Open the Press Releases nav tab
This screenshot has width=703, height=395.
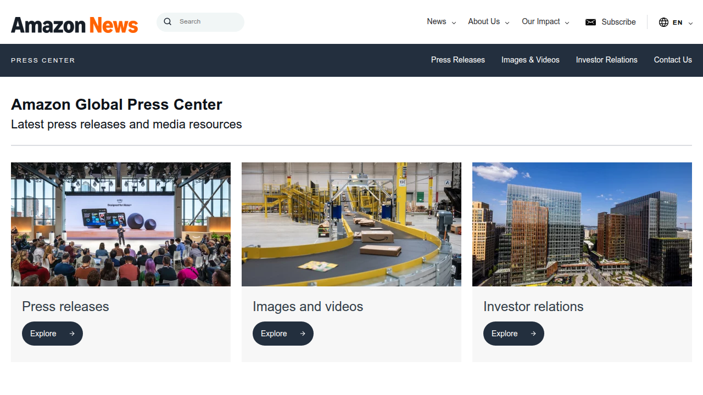click(x=458, y=60)
